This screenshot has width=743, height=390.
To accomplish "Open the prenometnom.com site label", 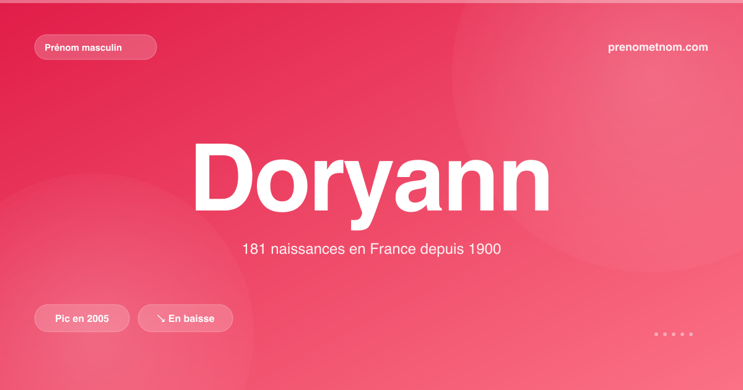I will [x=658, y=47].
